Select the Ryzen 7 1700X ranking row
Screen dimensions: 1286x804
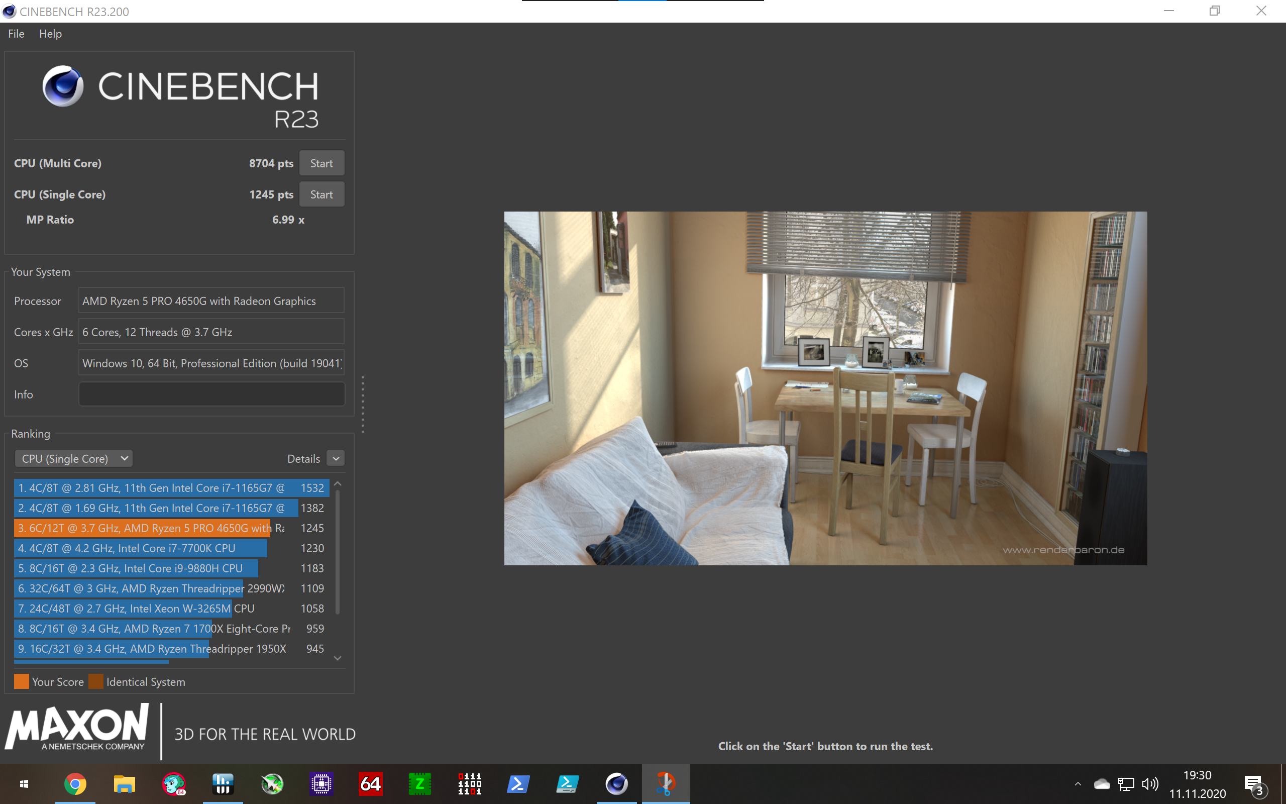pos(171,629)
